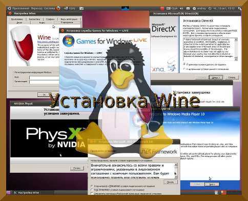The height and width of the screenshot is (201, 248).
Task: Open the andrey user menu
Action: click(199, 8)
